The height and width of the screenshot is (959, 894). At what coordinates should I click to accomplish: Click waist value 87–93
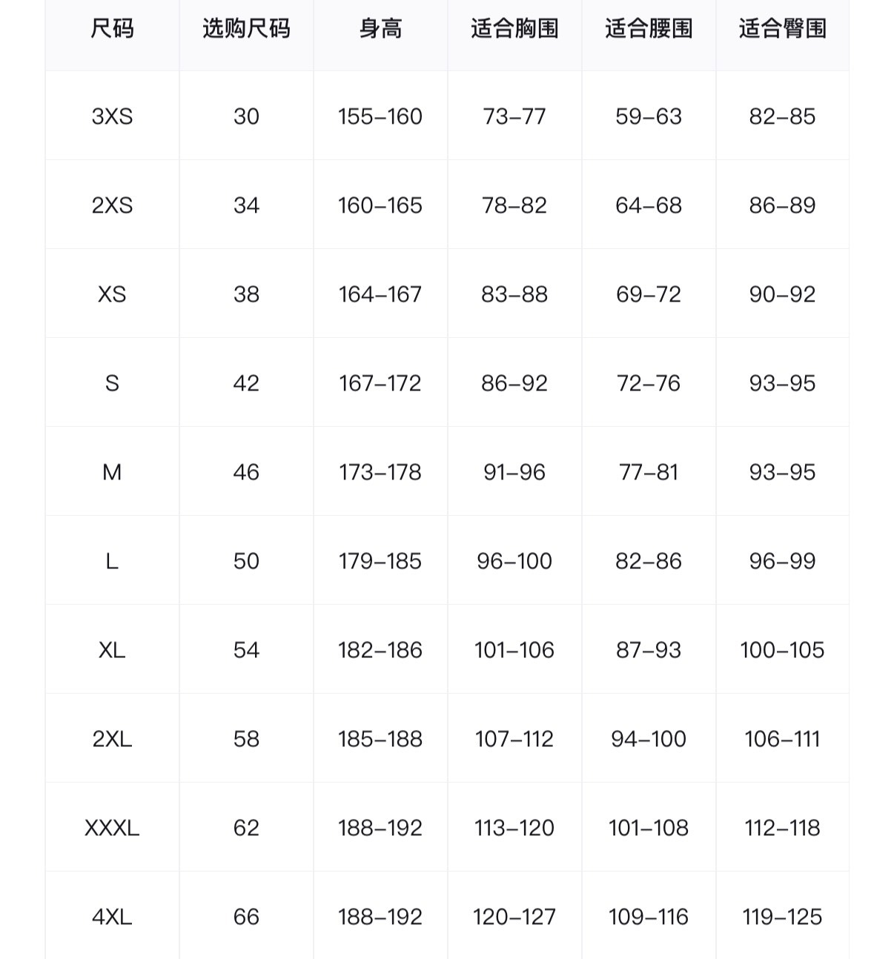tap(649, 650)
